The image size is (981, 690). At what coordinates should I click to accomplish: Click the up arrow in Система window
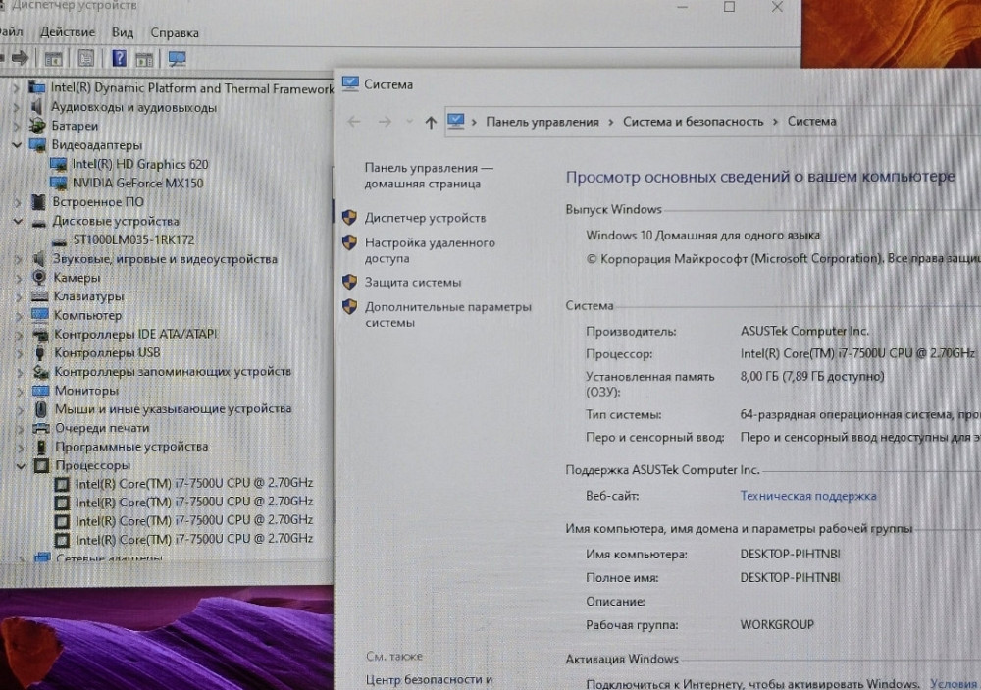click(x=431, y=122)
